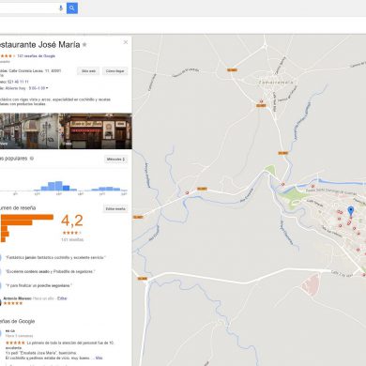Click the 4,2 rating score
This screenshot has width=366, height=366.
click(72, 221)
